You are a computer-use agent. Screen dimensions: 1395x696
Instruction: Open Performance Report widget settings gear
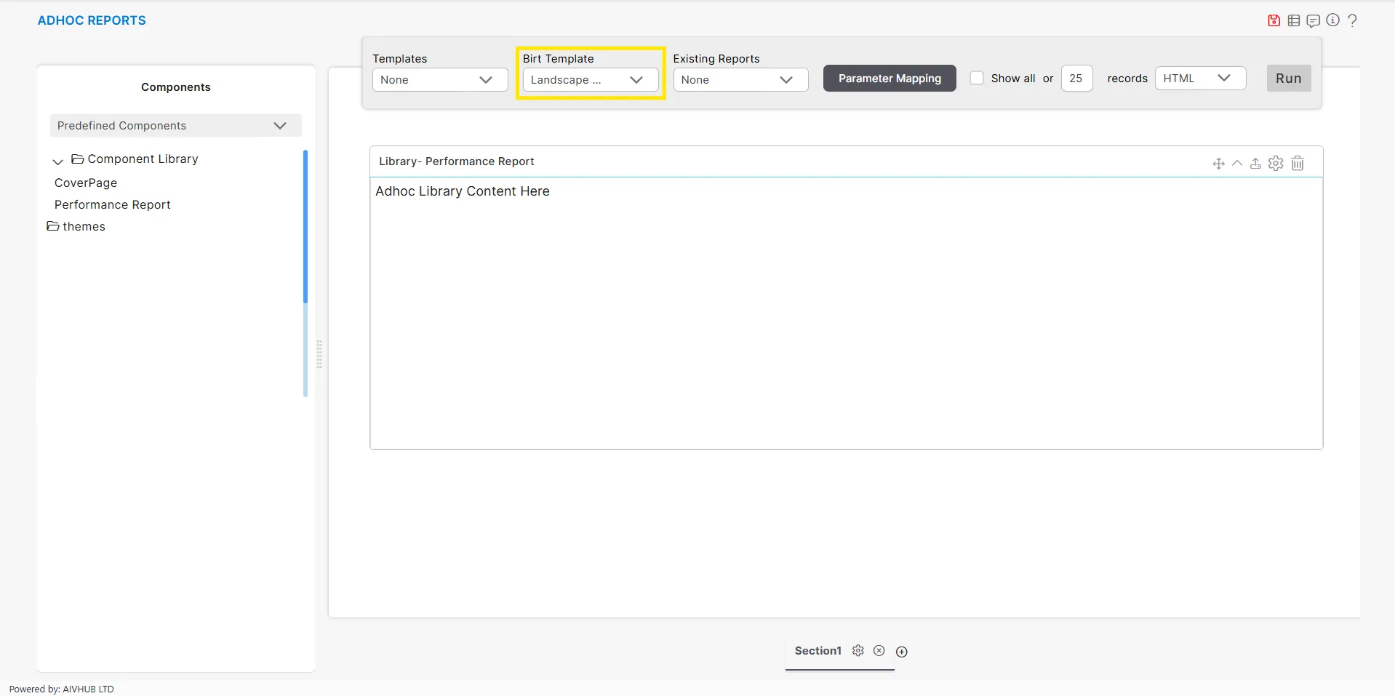click(x=1276, y=164)
